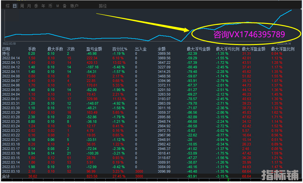Click the 2022.04.04 row date

tap(11, 94)
